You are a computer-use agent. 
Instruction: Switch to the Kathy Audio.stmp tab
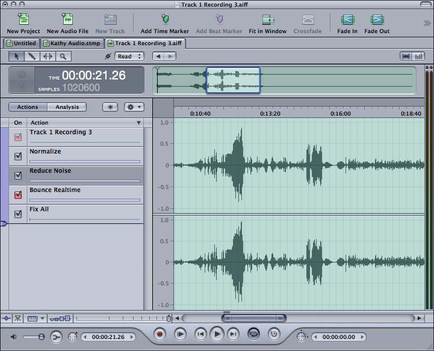73,43
